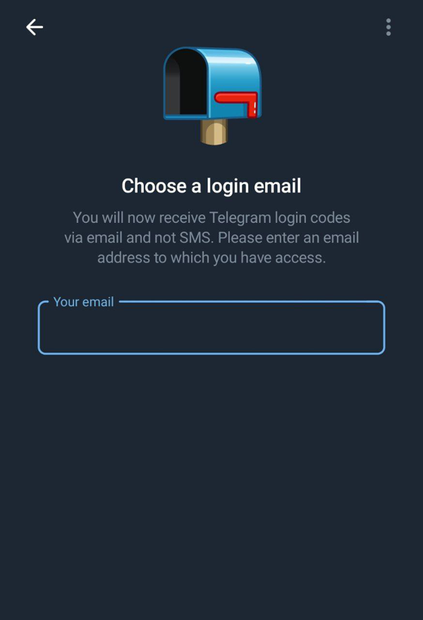Tap the blue mailbox sticker
Viewport: 423px width, 620px height.
click(x=212, y=96)
